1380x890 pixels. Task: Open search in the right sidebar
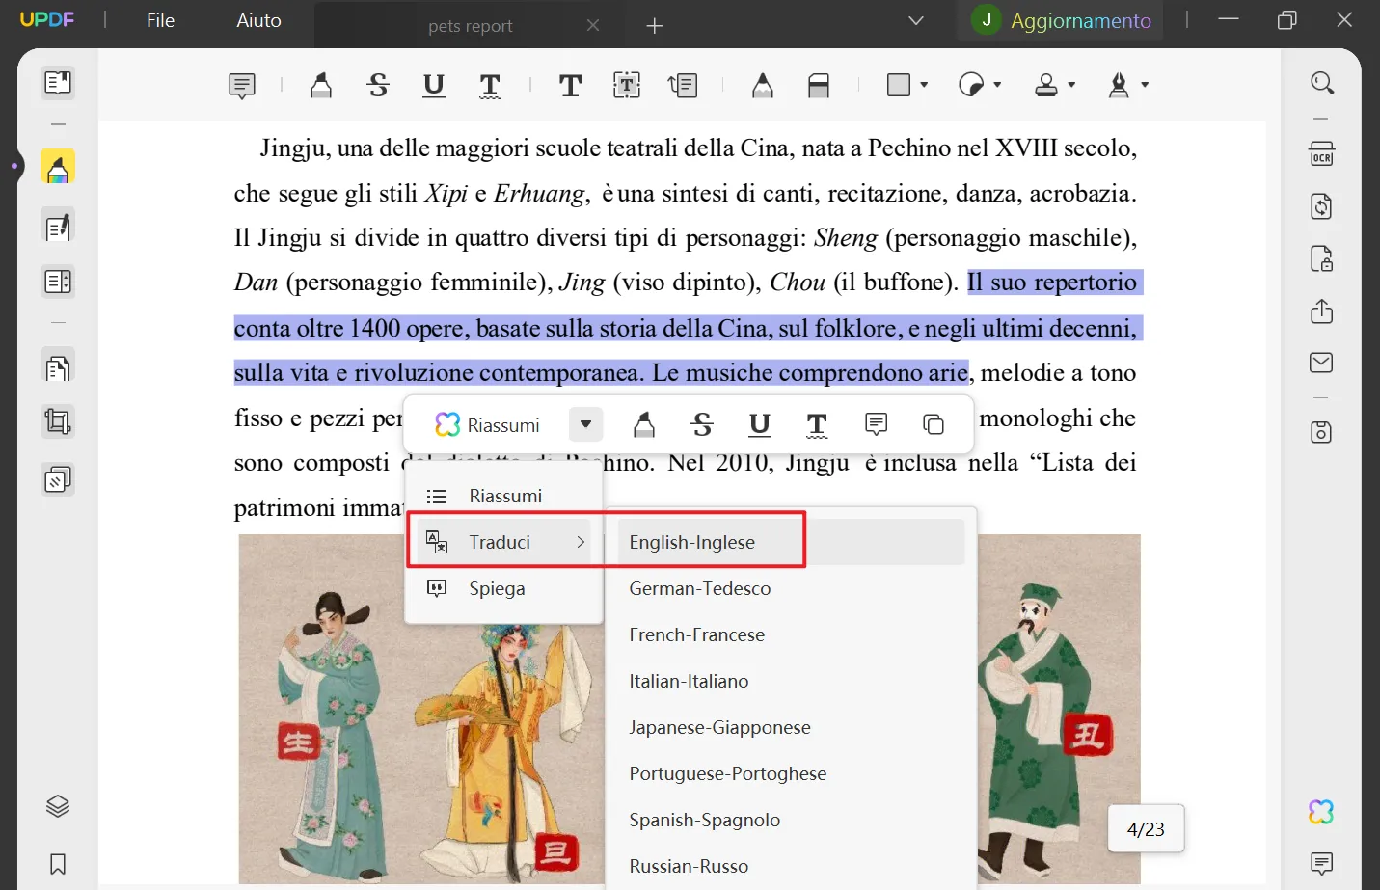pos(1322,83)
